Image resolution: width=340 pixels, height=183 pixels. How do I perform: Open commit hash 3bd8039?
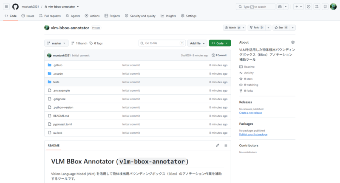pyautogui.click(x=186, y=56)
